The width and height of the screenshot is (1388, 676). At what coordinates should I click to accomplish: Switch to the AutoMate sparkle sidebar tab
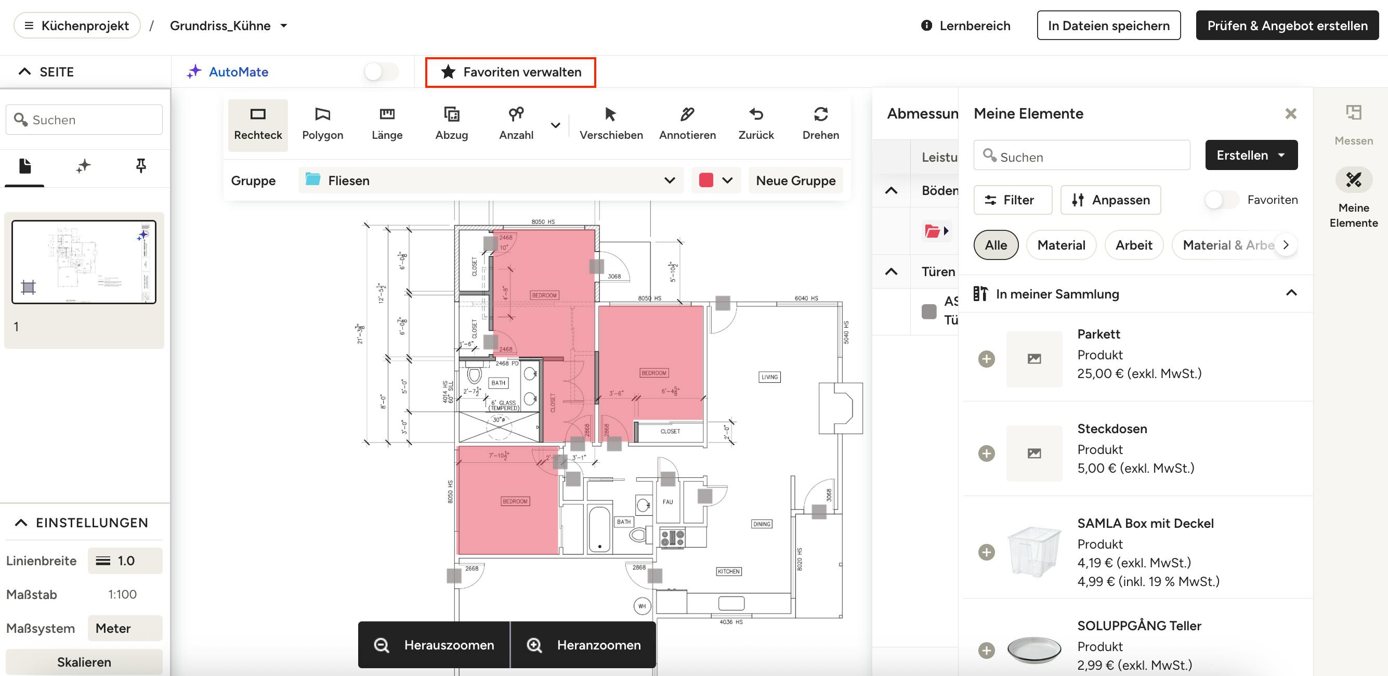click(83, 166)
